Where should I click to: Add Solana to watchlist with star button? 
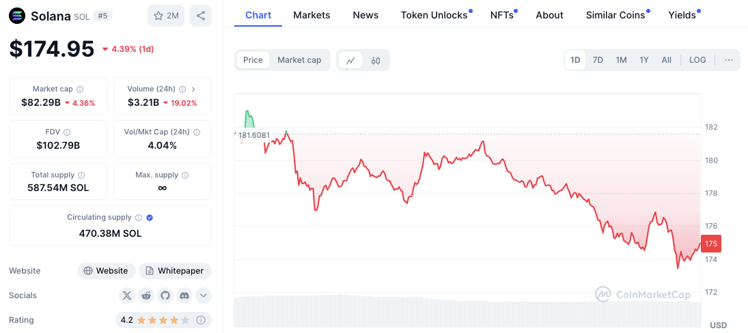pos(166,16)
